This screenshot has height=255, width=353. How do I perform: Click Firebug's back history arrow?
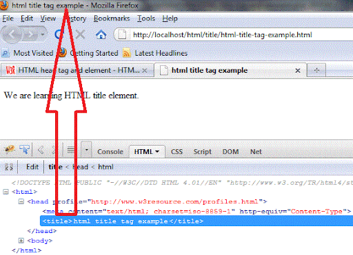point(41,151)
